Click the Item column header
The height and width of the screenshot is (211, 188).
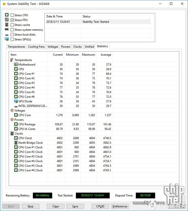pyautogui.click(x=28, y=55)
